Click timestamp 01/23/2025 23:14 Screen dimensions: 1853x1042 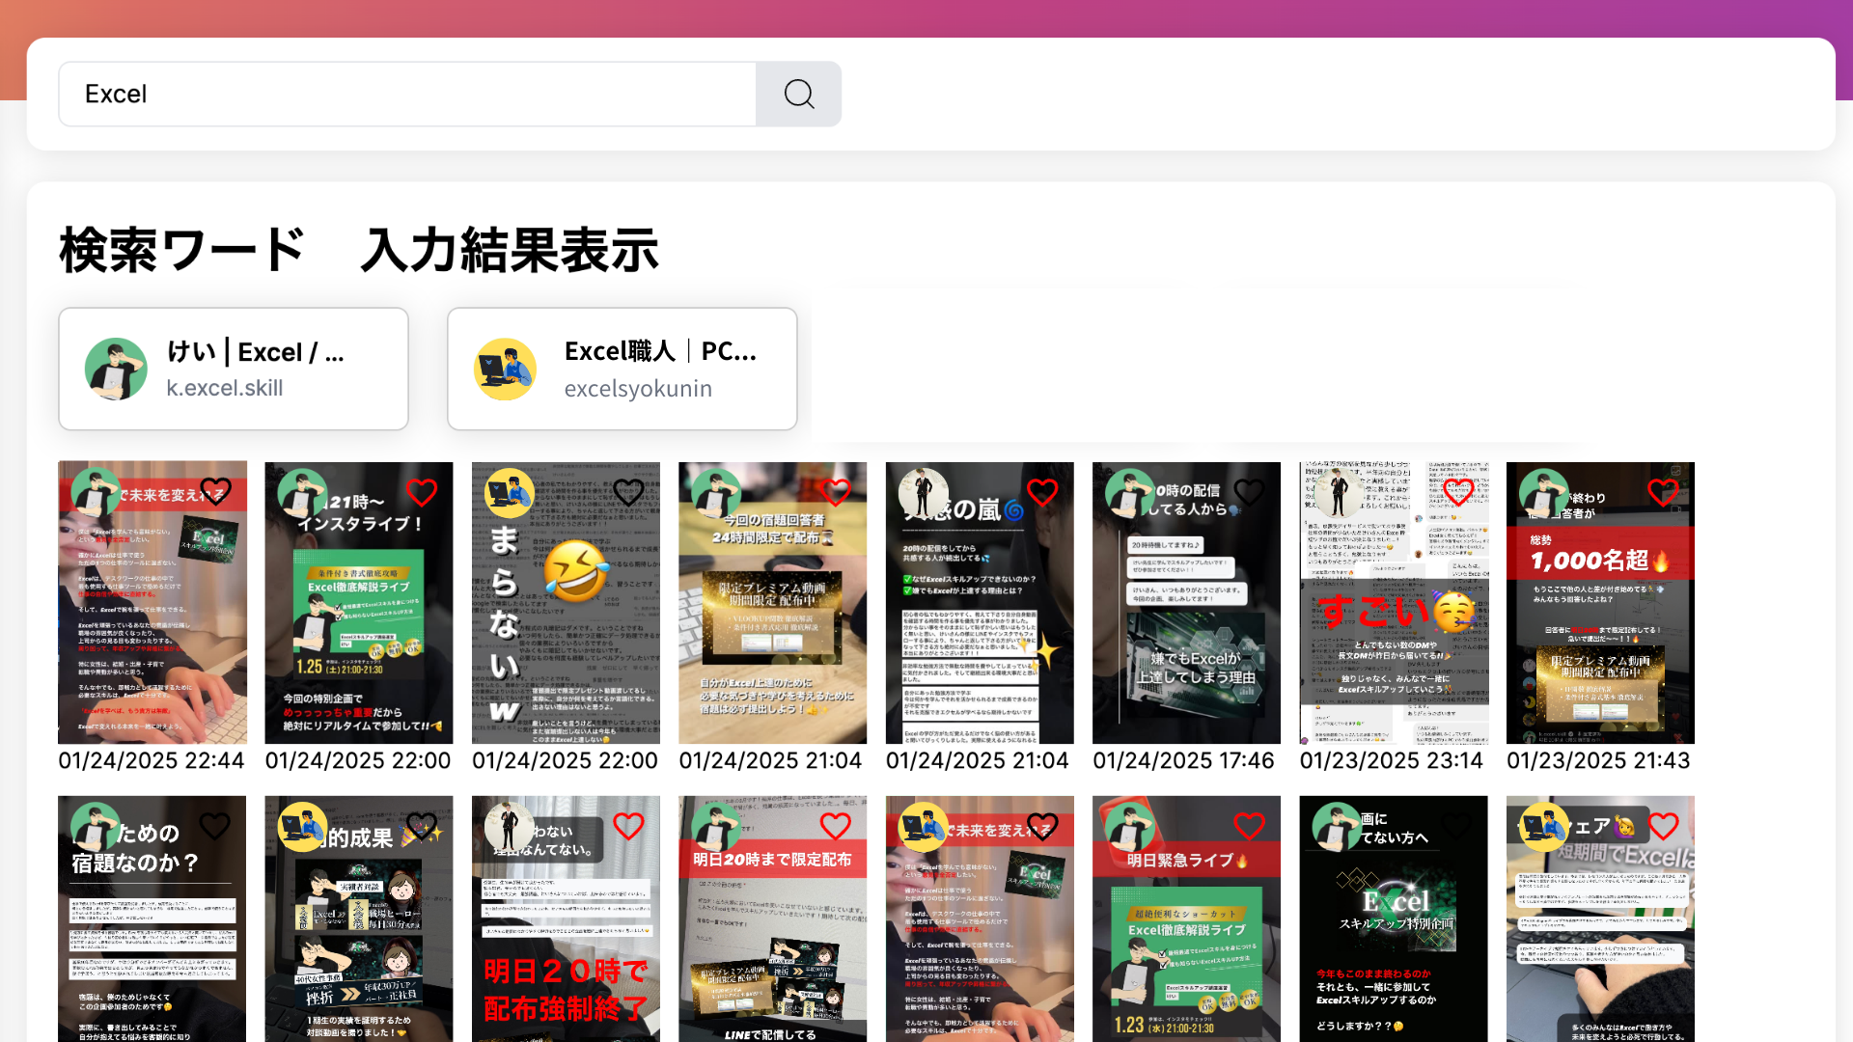[1391, 760]
